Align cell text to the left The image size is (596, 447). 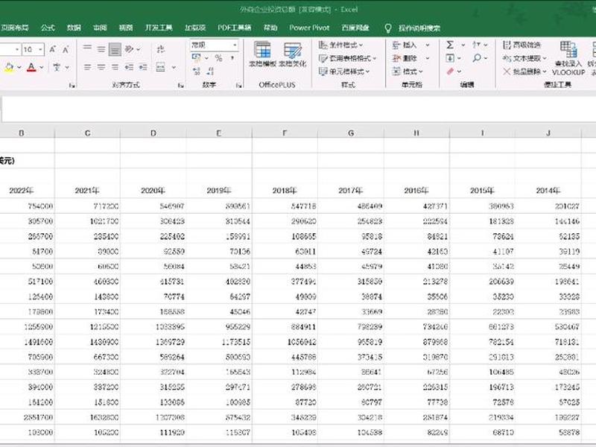click(87, 67)
